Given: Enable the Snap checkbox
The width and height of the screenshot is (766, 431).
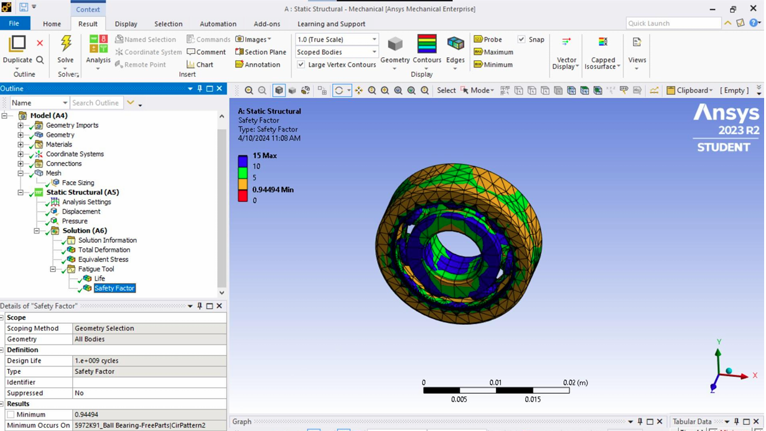Looking at the screenshot, I should coord(521,39).
